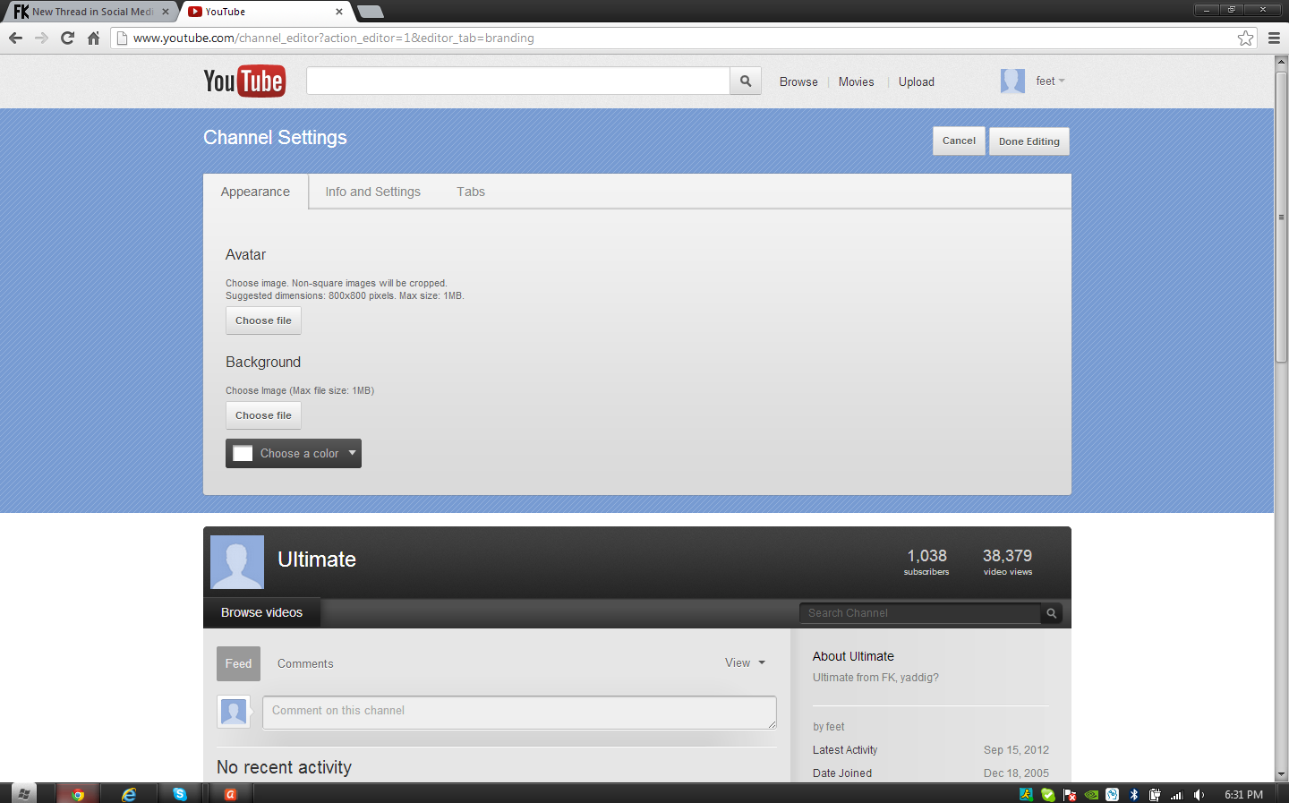Open the Choose a color dropdown
1289x803 pixels.
(x=294, y=454)
